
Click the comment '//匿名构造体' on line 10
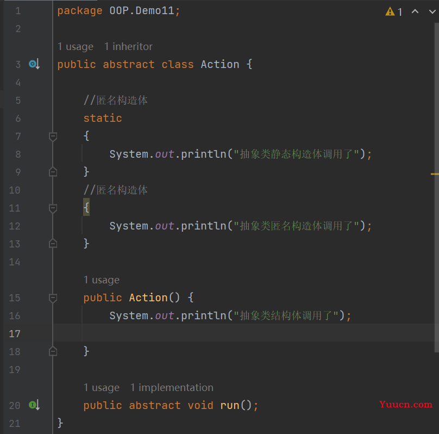click(x=116, y=190)
